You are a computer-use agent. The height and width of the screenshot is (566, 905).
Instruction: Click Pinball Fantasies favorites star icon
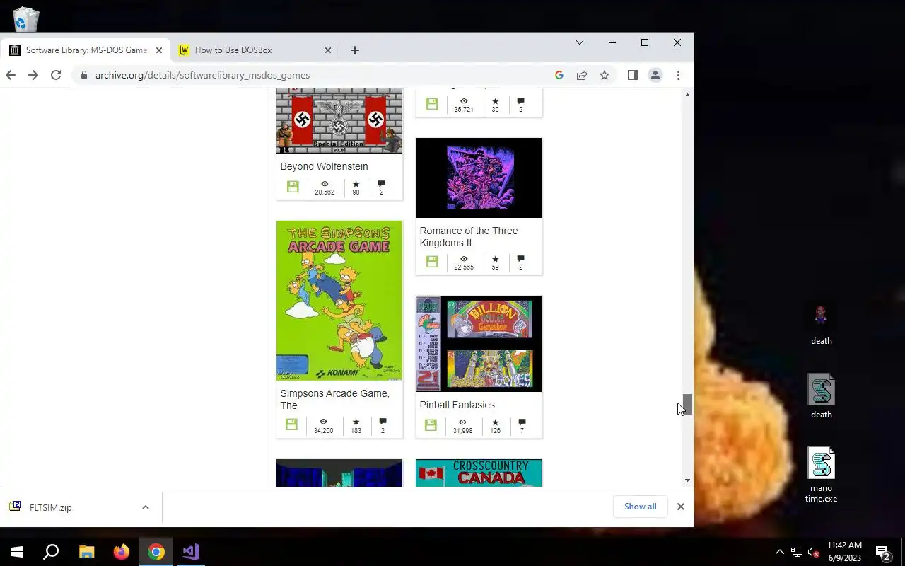coord(495,422)
